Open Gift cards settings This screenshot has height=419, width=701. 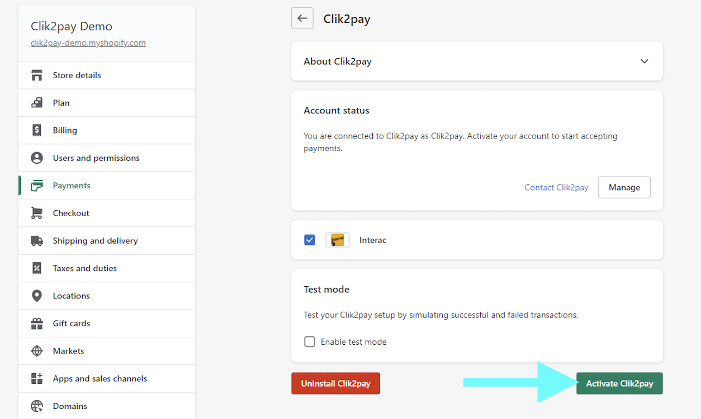(107, 323)
